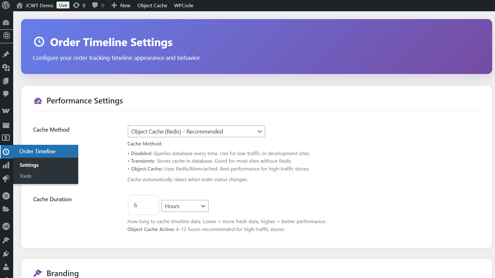Click the 'Transients:' description line

pyautogui.click(x=209, y=161)
